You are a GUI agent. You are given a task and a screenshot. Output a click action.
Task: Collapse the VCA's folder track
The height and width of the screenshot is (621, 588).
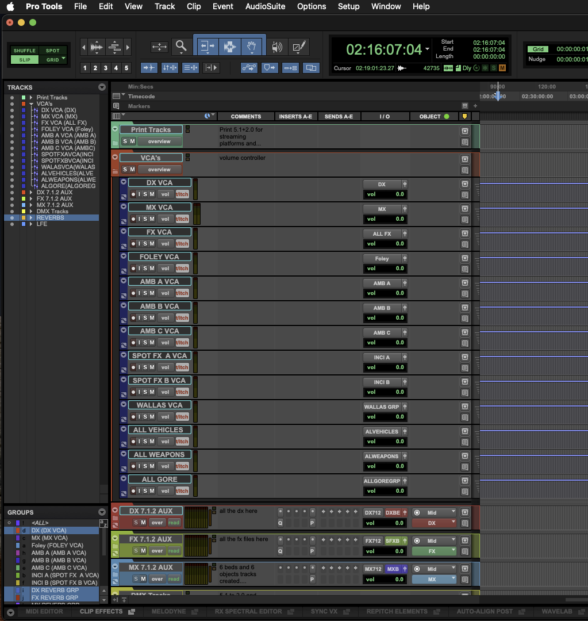(x=115, y=157)
